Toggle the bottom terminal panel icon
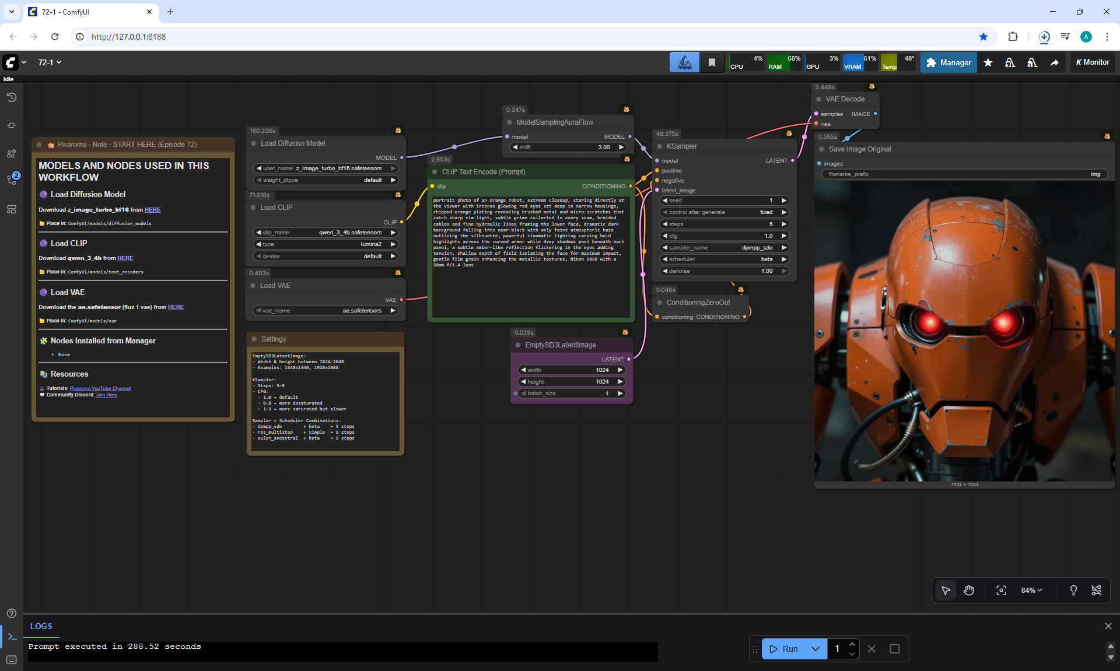Screen dimensions: 1120x671 tap(11, 637)
